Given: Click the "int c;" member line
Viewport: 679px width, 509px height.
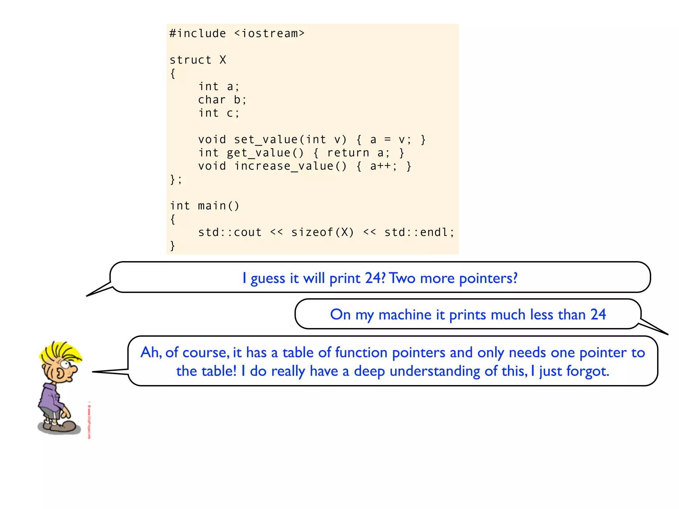Looking at the screenshot, I should click(x=219, y=113).
